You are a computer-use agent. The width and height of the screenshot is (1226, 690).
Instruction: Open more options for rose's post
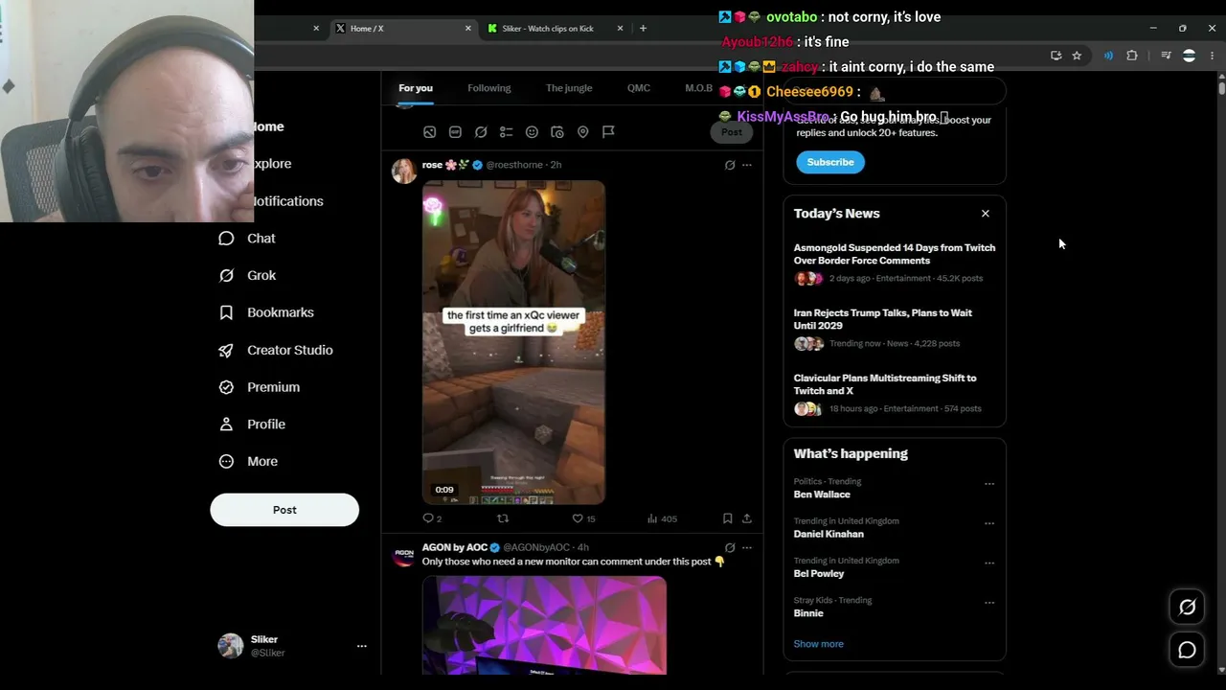click(747, 165)
